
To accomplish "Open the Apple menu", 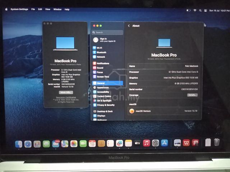I will point(6,9).
